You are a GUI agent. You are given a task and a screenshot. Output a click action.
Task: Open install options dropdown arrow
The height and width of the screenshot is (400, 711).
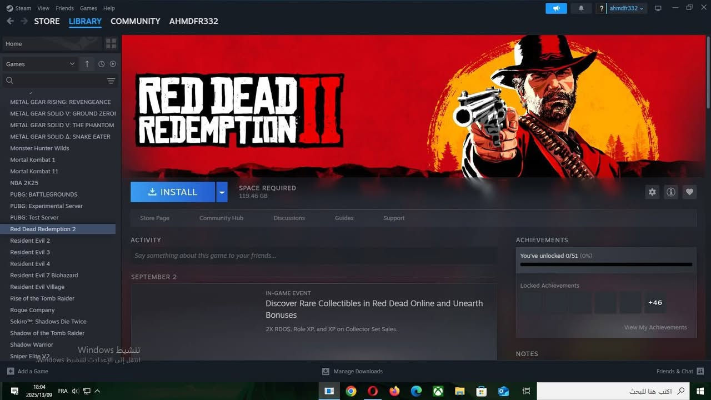tap(222, 192)
